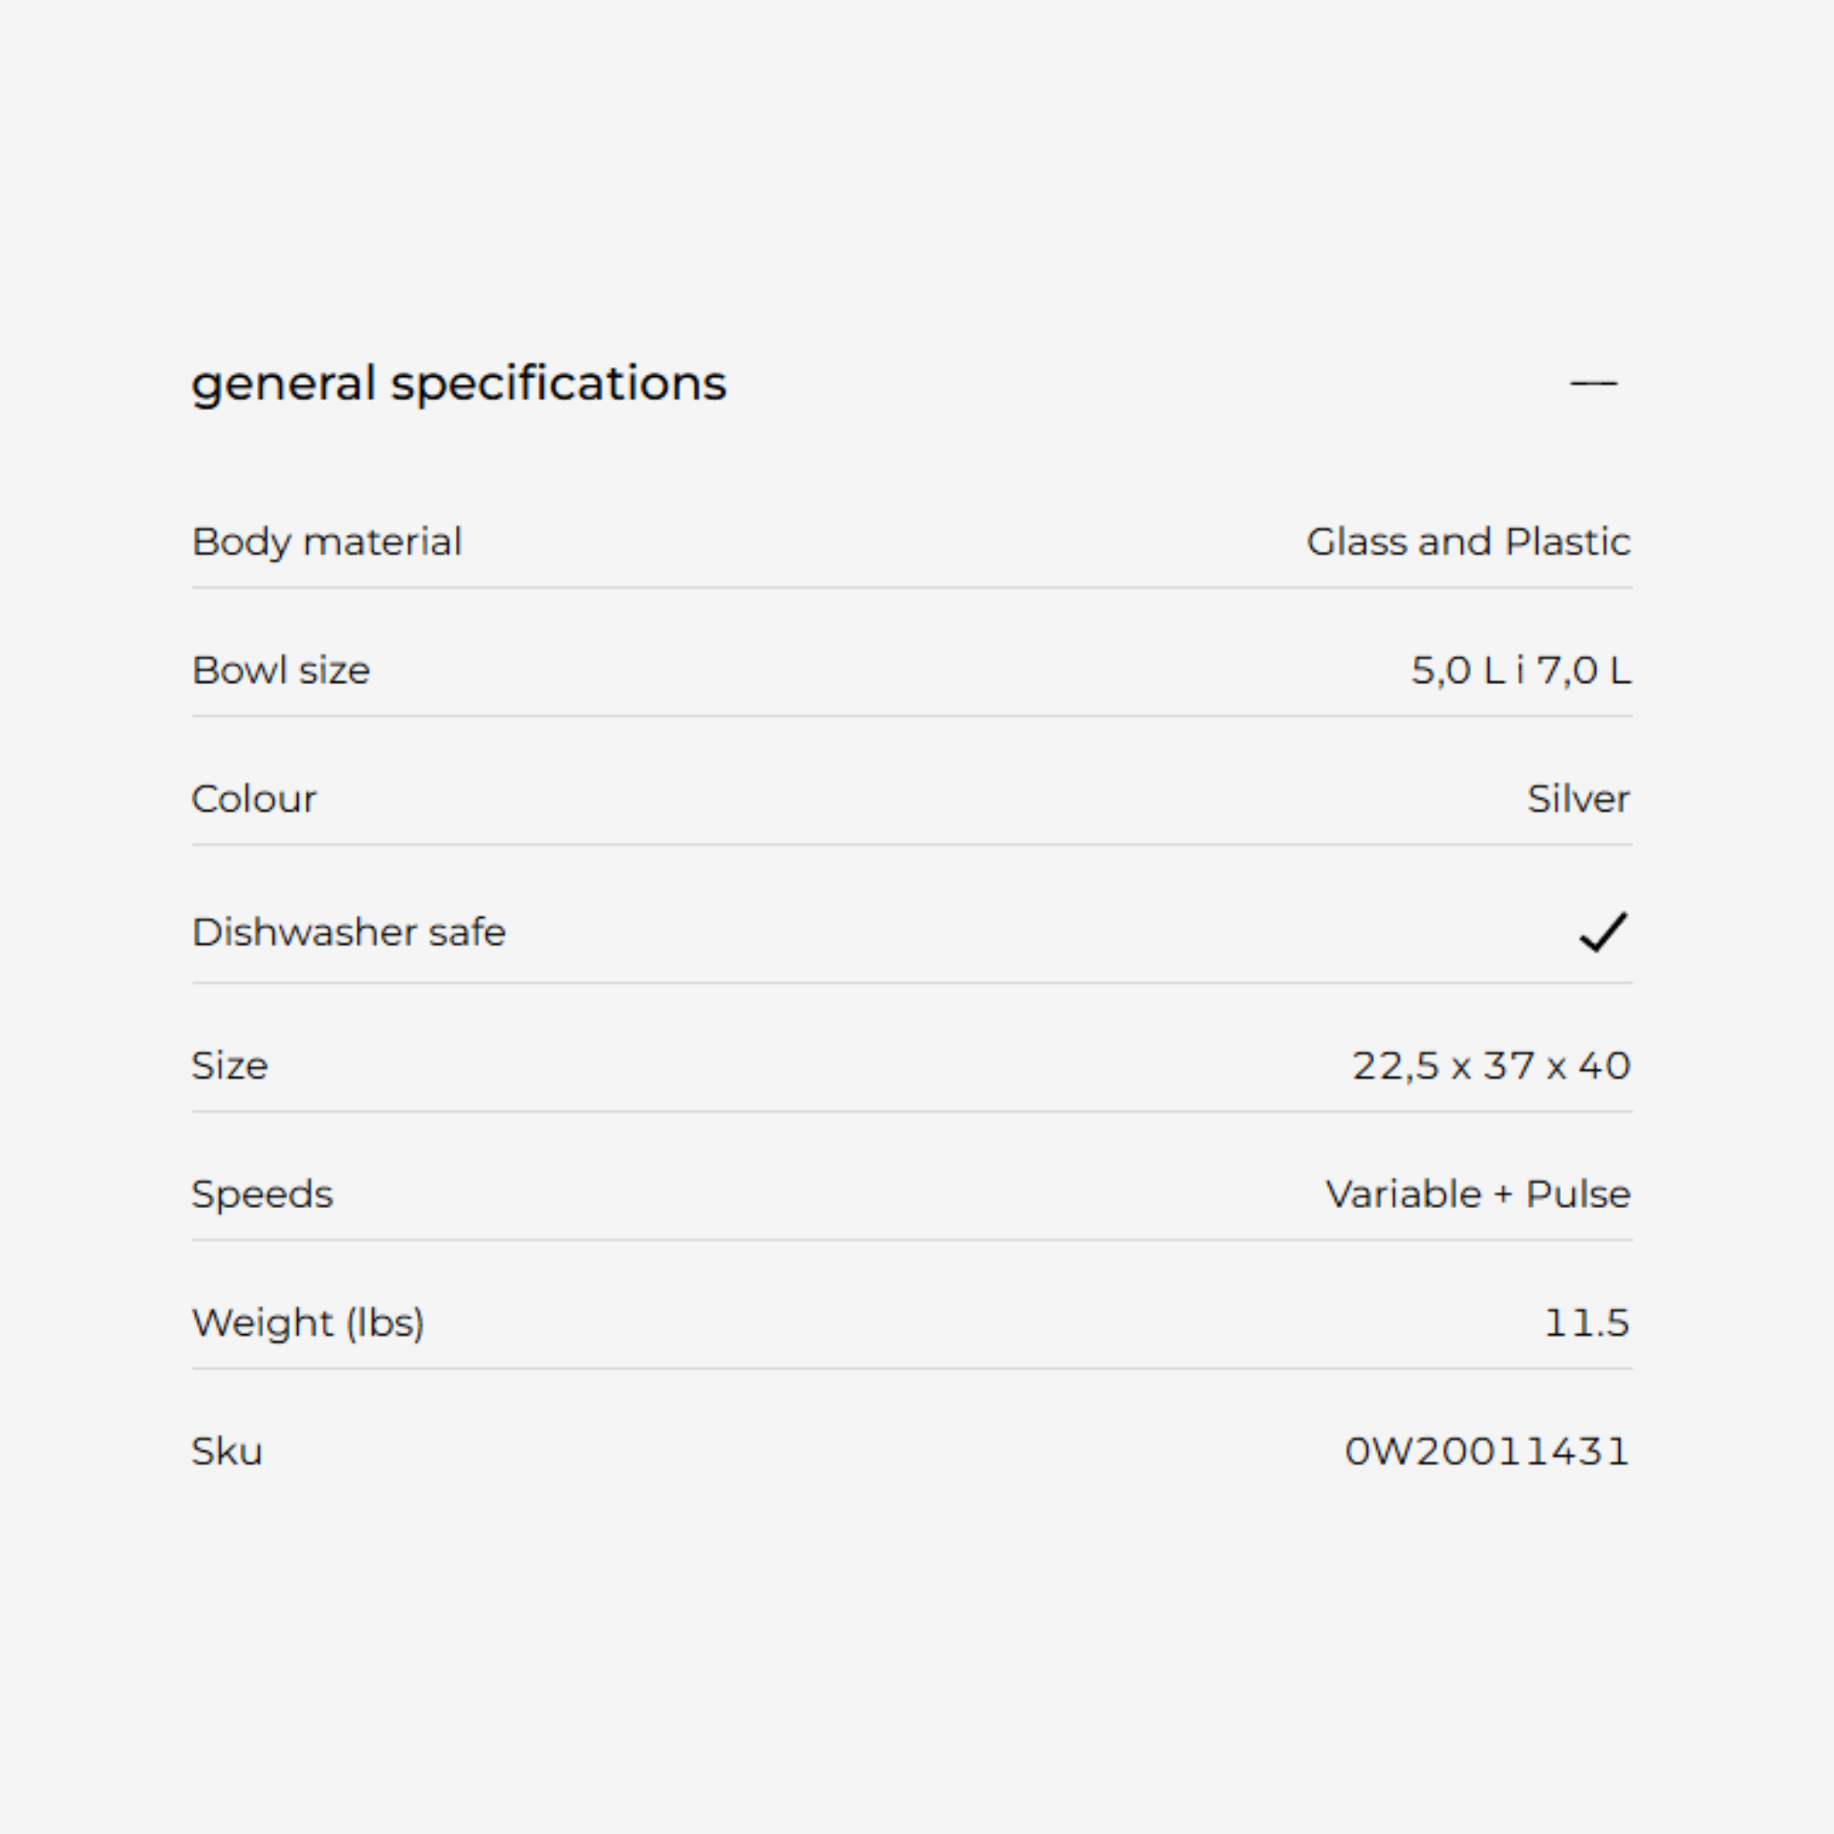Select the SKU number 0W20011431

click(1487, 1452)
